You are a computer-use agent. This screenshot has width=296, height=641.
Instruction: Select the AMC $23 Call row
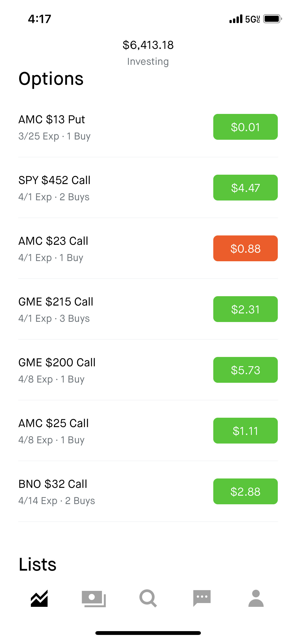click(x=148, y=249)
